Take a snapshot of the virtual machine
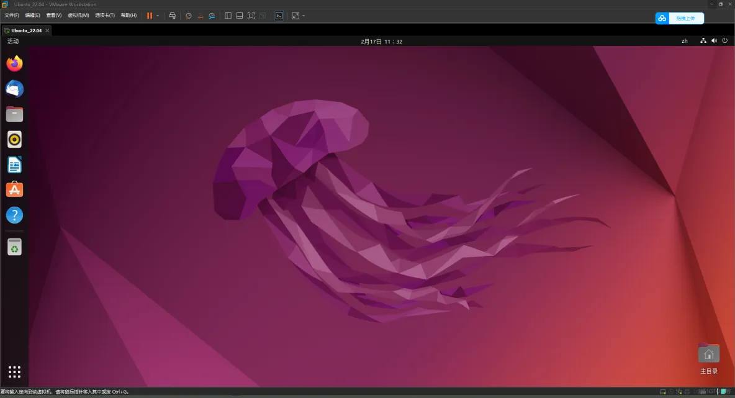Screen dimensions: 735x398 [189, 16]
